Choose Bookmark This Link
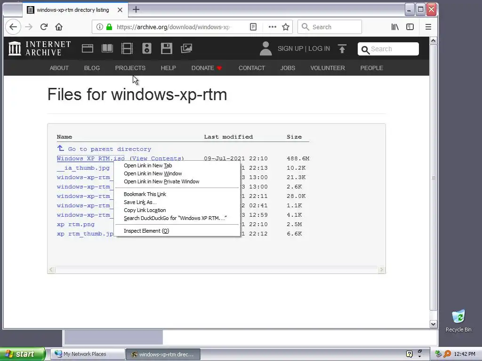 tap(177, 194)
